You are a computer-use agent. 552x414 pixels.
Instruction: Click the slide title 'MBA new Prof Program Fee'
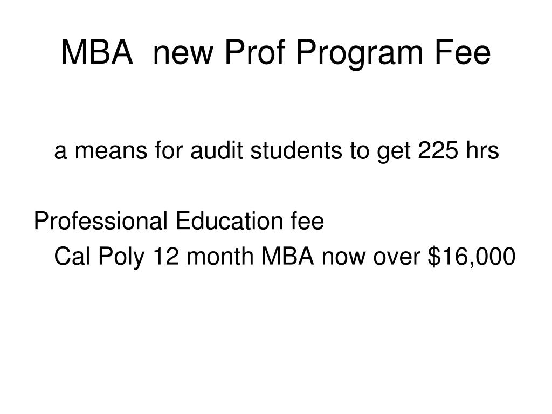tap(275, 53)
